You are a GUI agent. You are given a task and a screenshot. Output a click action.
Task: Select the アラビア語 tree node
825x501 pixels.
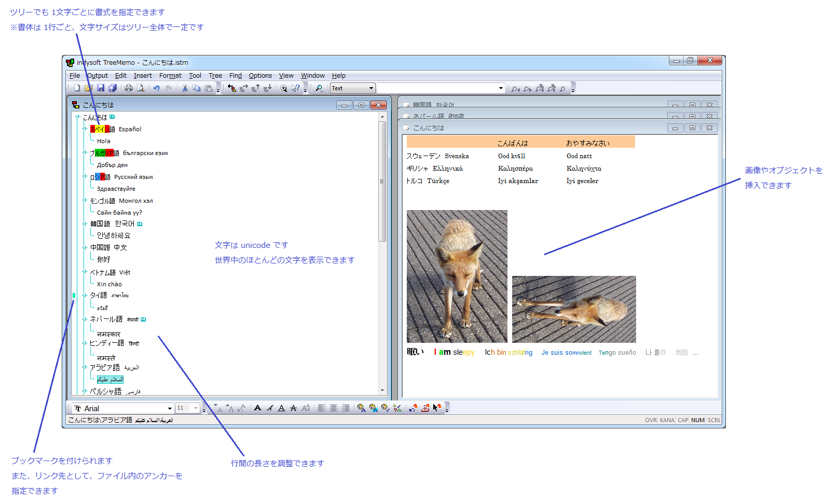click(114, 367)
